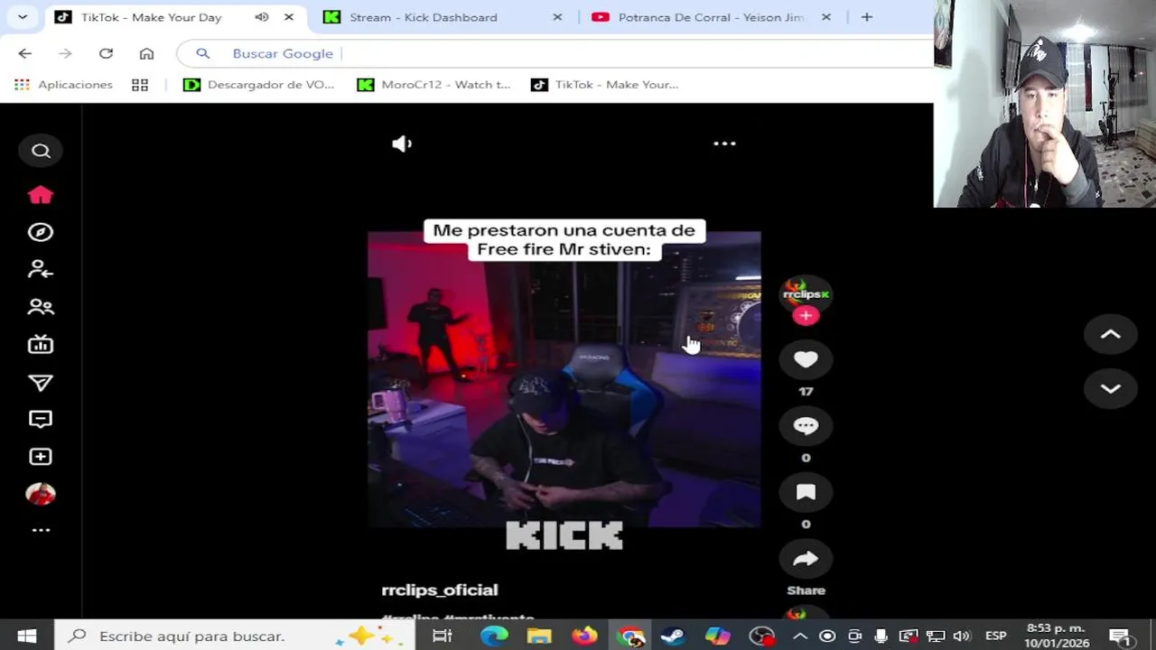Viewport: 1156px width, 650px height.
Task: Open the clock showing 8:53 p. m.
Action: click(1058, 636)
